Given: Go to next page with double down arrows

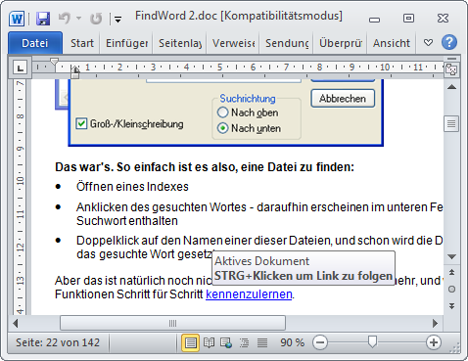Looking at the screenshot, I should [451, 306].
